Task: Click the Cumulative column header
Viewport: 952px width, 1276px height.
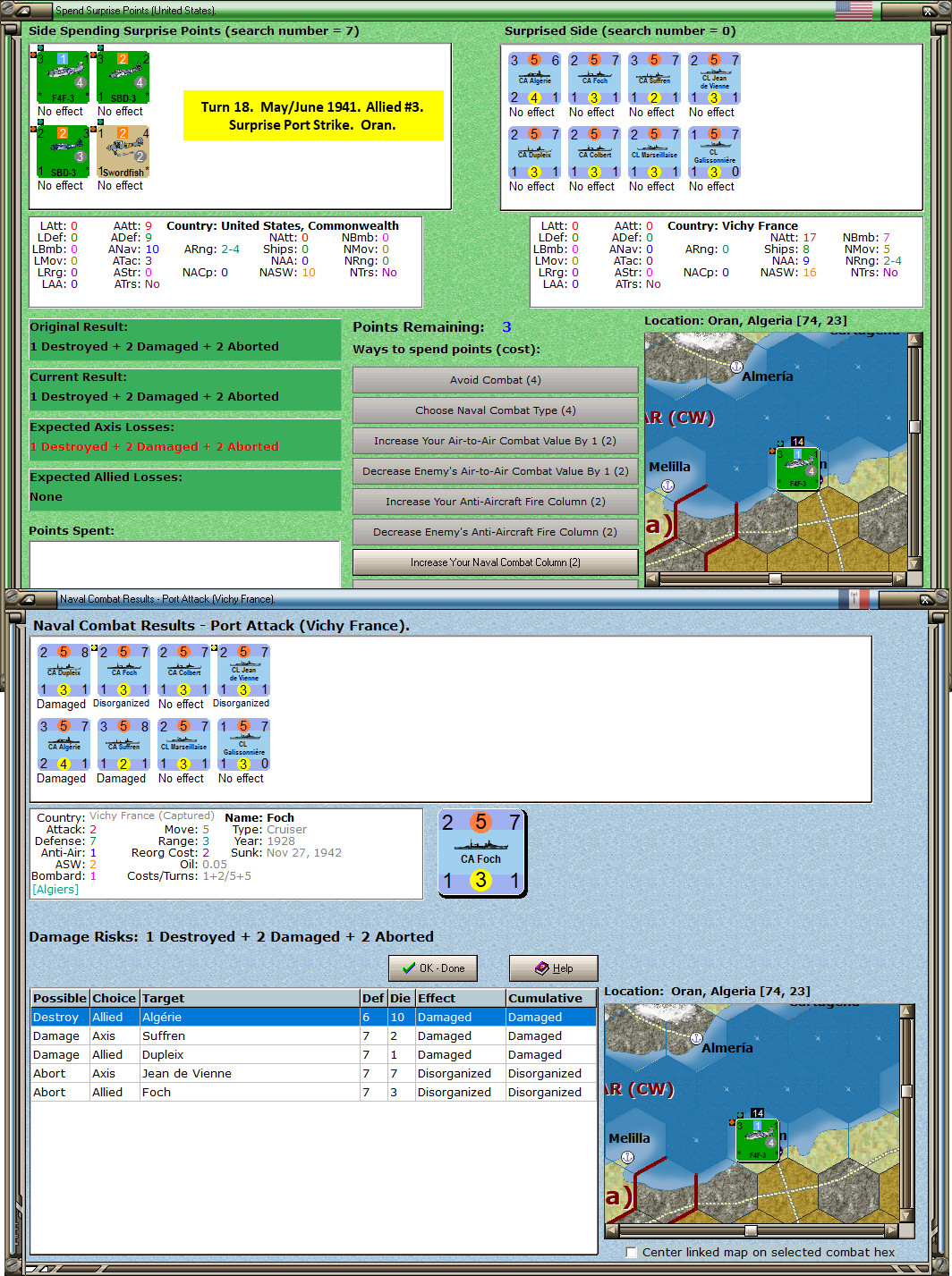Action: pyautogui.click(x=551, y=998)
